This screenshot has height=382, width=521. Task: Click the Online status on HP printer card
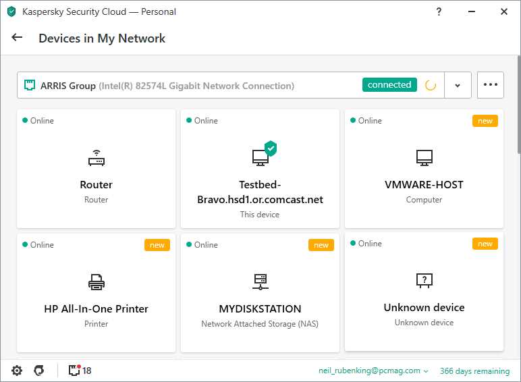[x=38, y=245]
